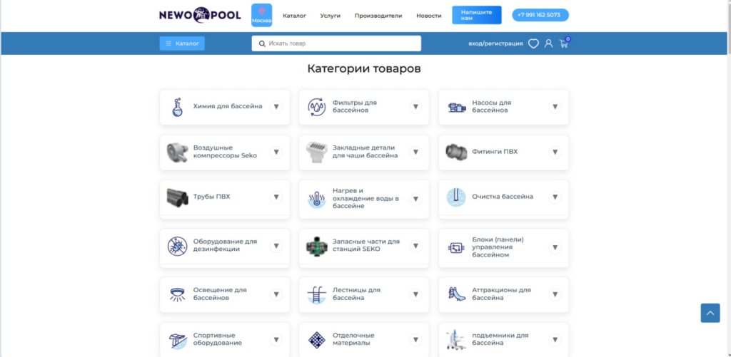The image size is (731, 357).
Task: Click the Фитинги ПВХ fitting image
Action: coord(456,152)
